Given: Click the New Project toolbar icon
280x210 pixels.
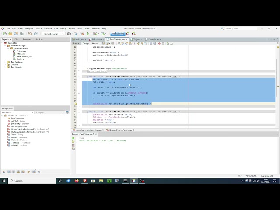Looking at the screenshot, I should 10,34.
